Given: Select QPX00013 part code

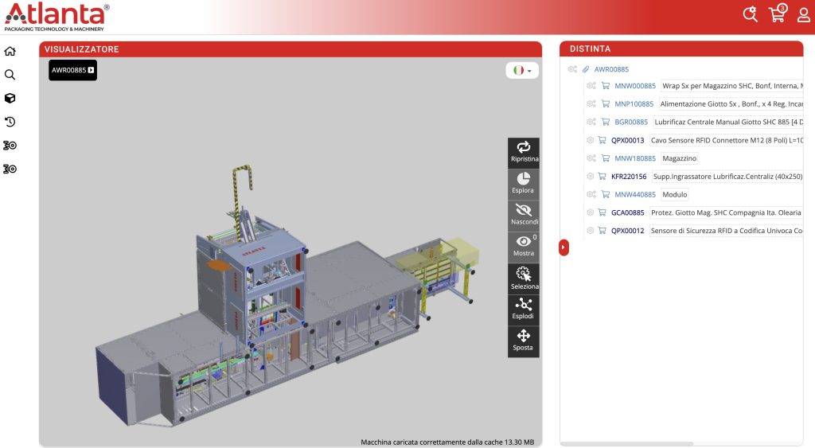Looking at the screenshot, I should pos(627,140).
